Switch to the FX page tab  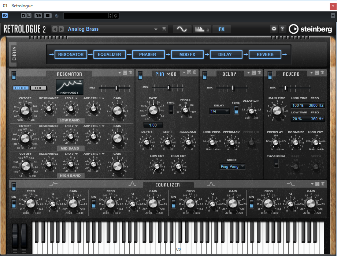click(x=222, y=29)
